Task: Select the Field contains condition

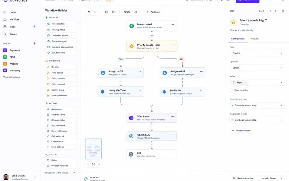Action: [x=61, y=78]
